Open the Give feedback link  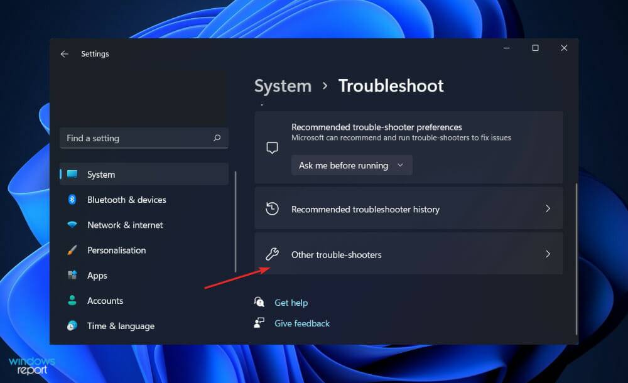[x=302, y=323]
